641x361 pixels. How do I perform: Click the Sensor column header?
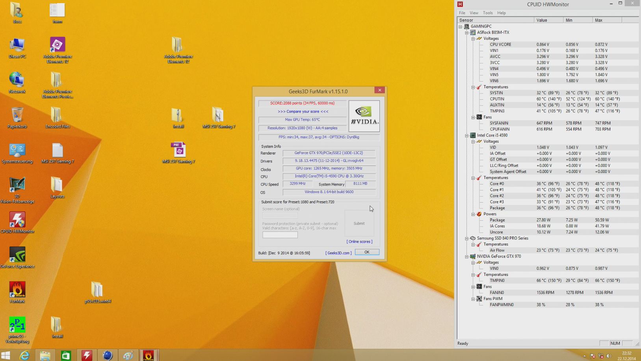pos(496,20)
